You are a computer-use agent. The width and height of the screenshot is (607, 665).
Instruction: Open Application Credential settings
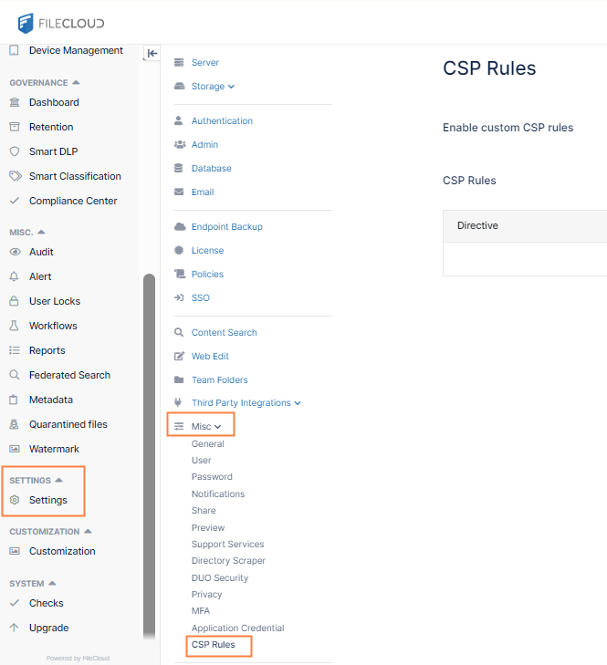click(237, 629)
